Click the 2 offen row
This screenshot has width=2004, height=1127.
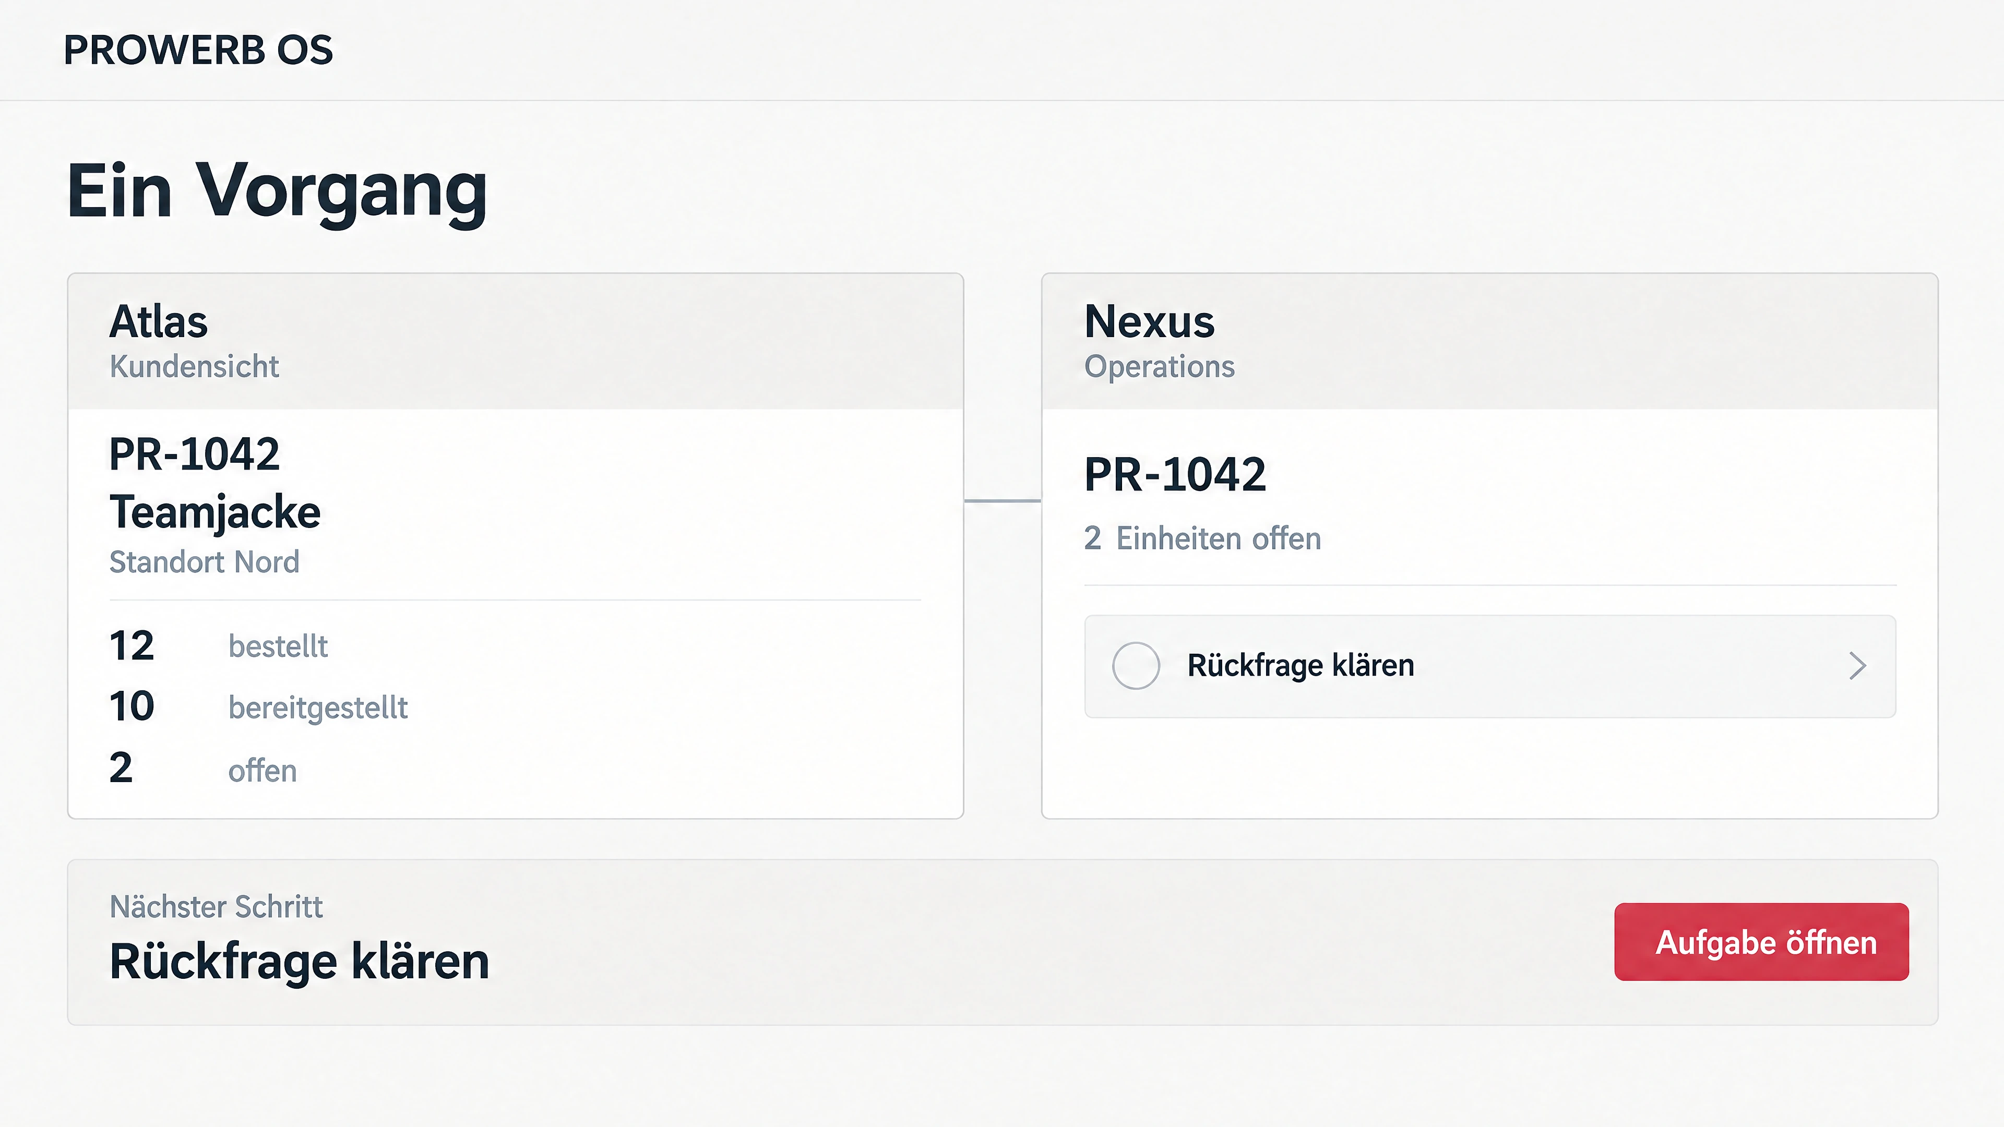[x=203, y=769]
